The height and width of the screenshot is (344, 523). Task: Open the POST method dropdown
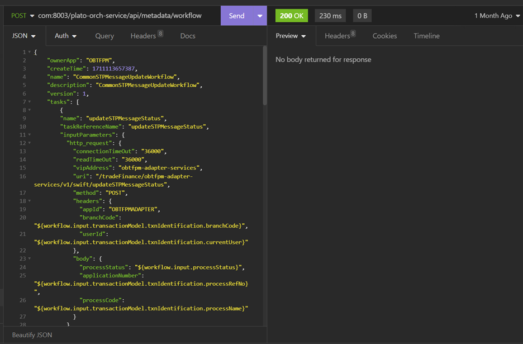click(x=22, y=16)
